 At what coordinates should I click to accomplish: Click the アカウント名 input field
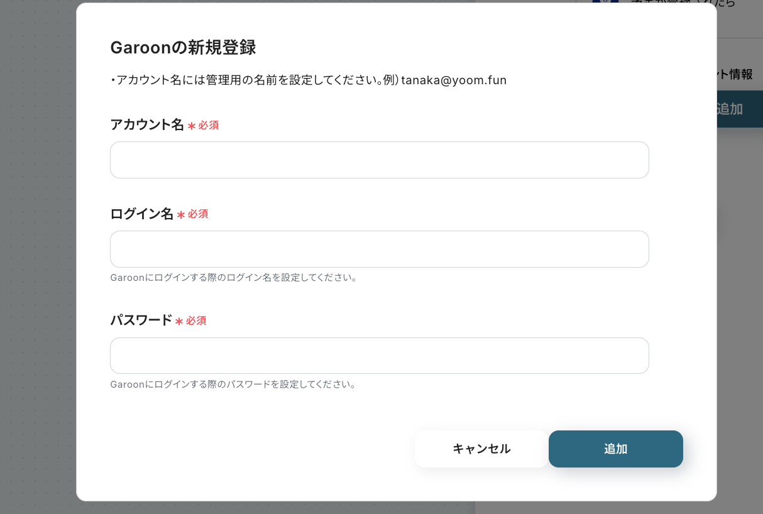coord(379,160)
